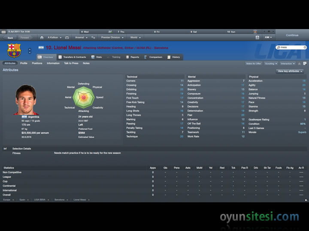Switch to the Transfers & Contracts tab
This screenshot has height=231, width=309.
coord(73,57)
